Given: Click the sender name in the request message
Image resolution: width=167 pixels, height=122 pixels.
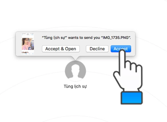Looking at the screenshot, I should [54, 38].
